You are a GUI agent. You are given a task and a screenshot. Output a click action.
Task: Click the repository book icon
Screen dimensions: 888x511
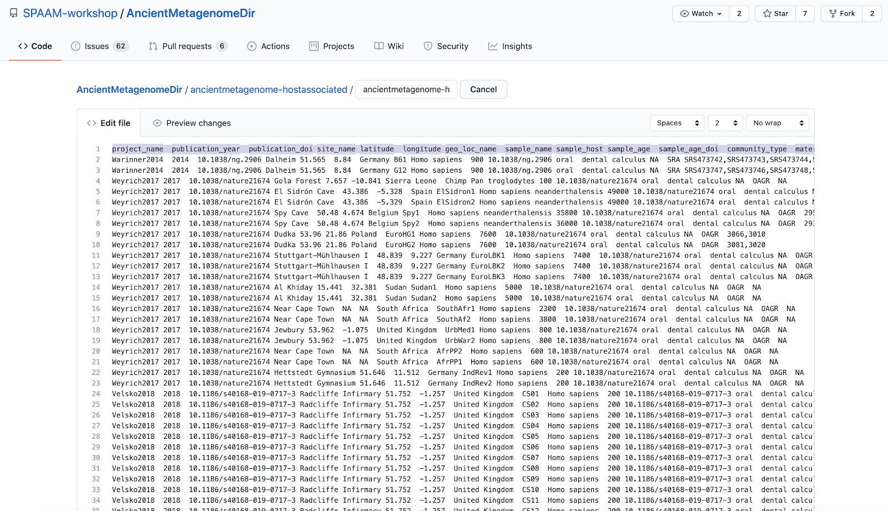(x=13, y=13)
